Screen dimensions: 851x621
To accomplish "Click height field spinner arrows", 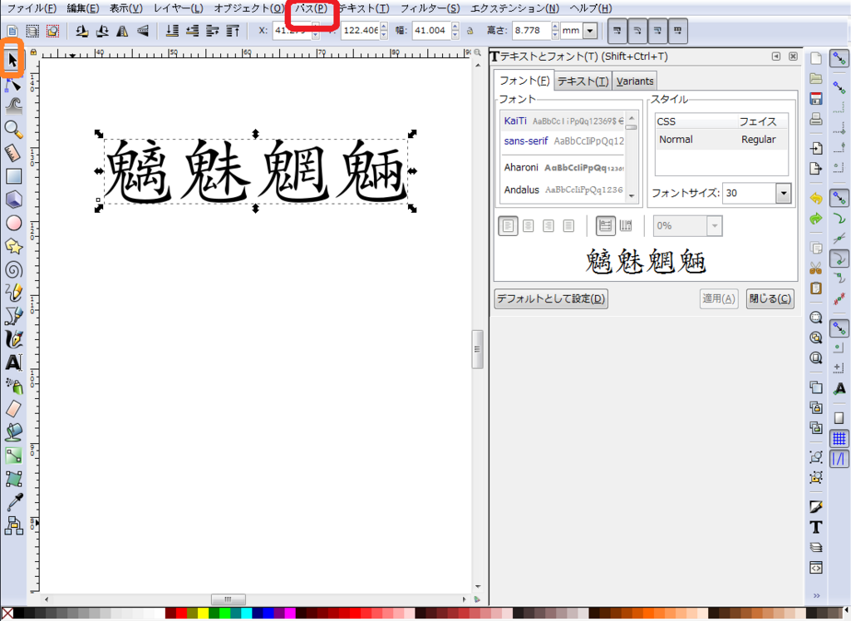I will pos(554,31).
